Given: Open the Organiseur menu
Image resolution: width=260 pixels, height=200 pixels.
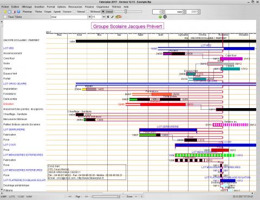Looking at the screenshot, I should tap(102, 6).
